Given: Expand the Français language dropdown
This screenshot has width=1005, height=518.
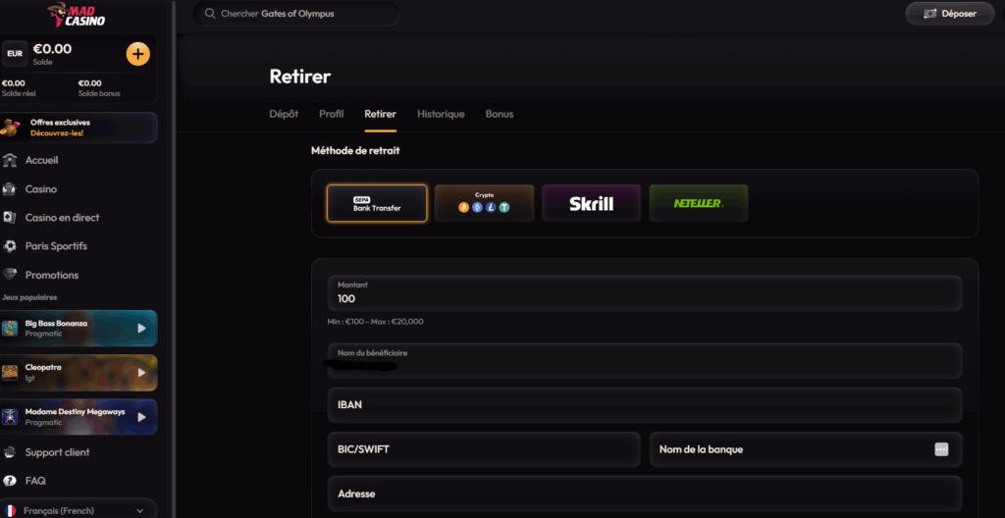Looking at the screenshot, I should click(79, 511).
